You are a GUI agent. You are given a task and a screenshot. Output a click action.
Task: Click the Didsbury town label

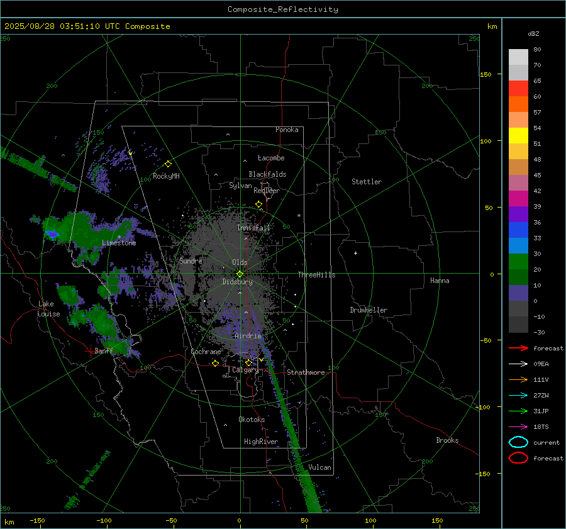pyautogui.click(x=238, y=282)
